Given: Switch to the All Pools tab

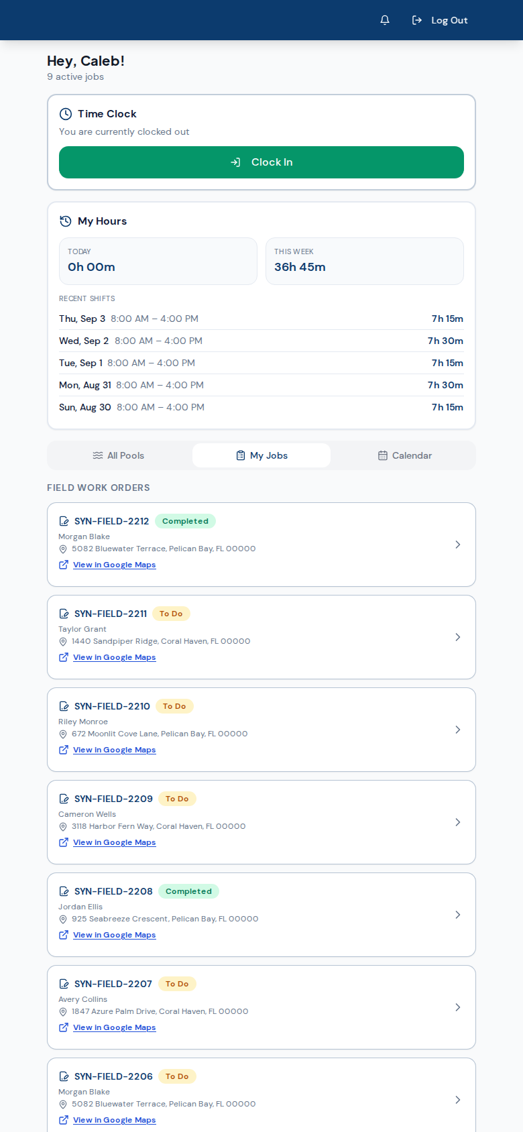Looking at the screenshot, I should pyautogui.click(x=119, y=455).
